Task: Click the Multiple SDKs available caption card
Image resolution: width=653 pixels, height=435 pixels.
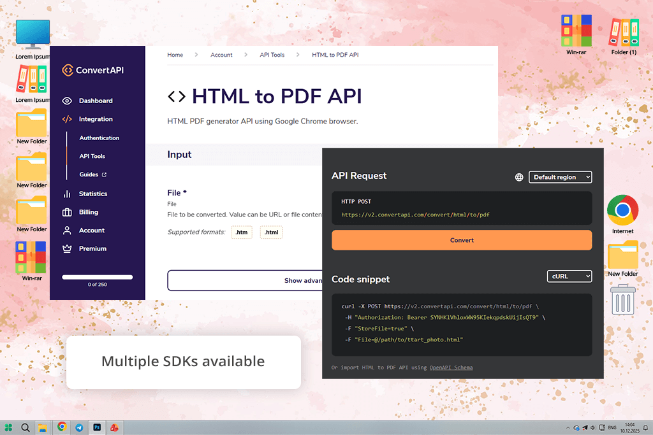Action: pos(184,362)
